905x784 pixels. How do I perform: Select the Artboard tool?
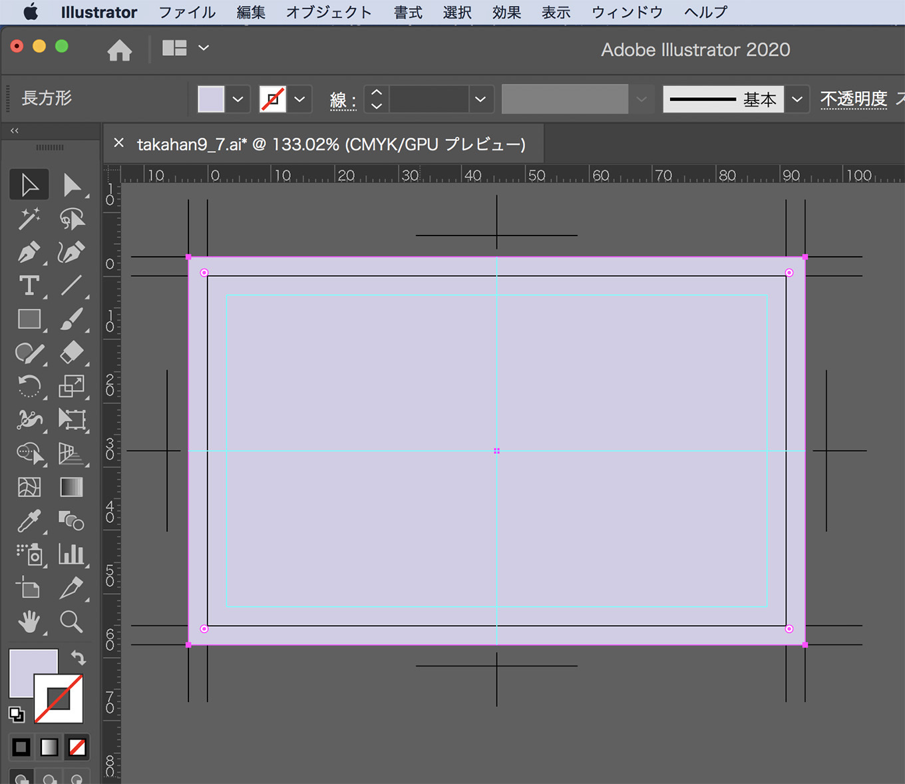29,588
